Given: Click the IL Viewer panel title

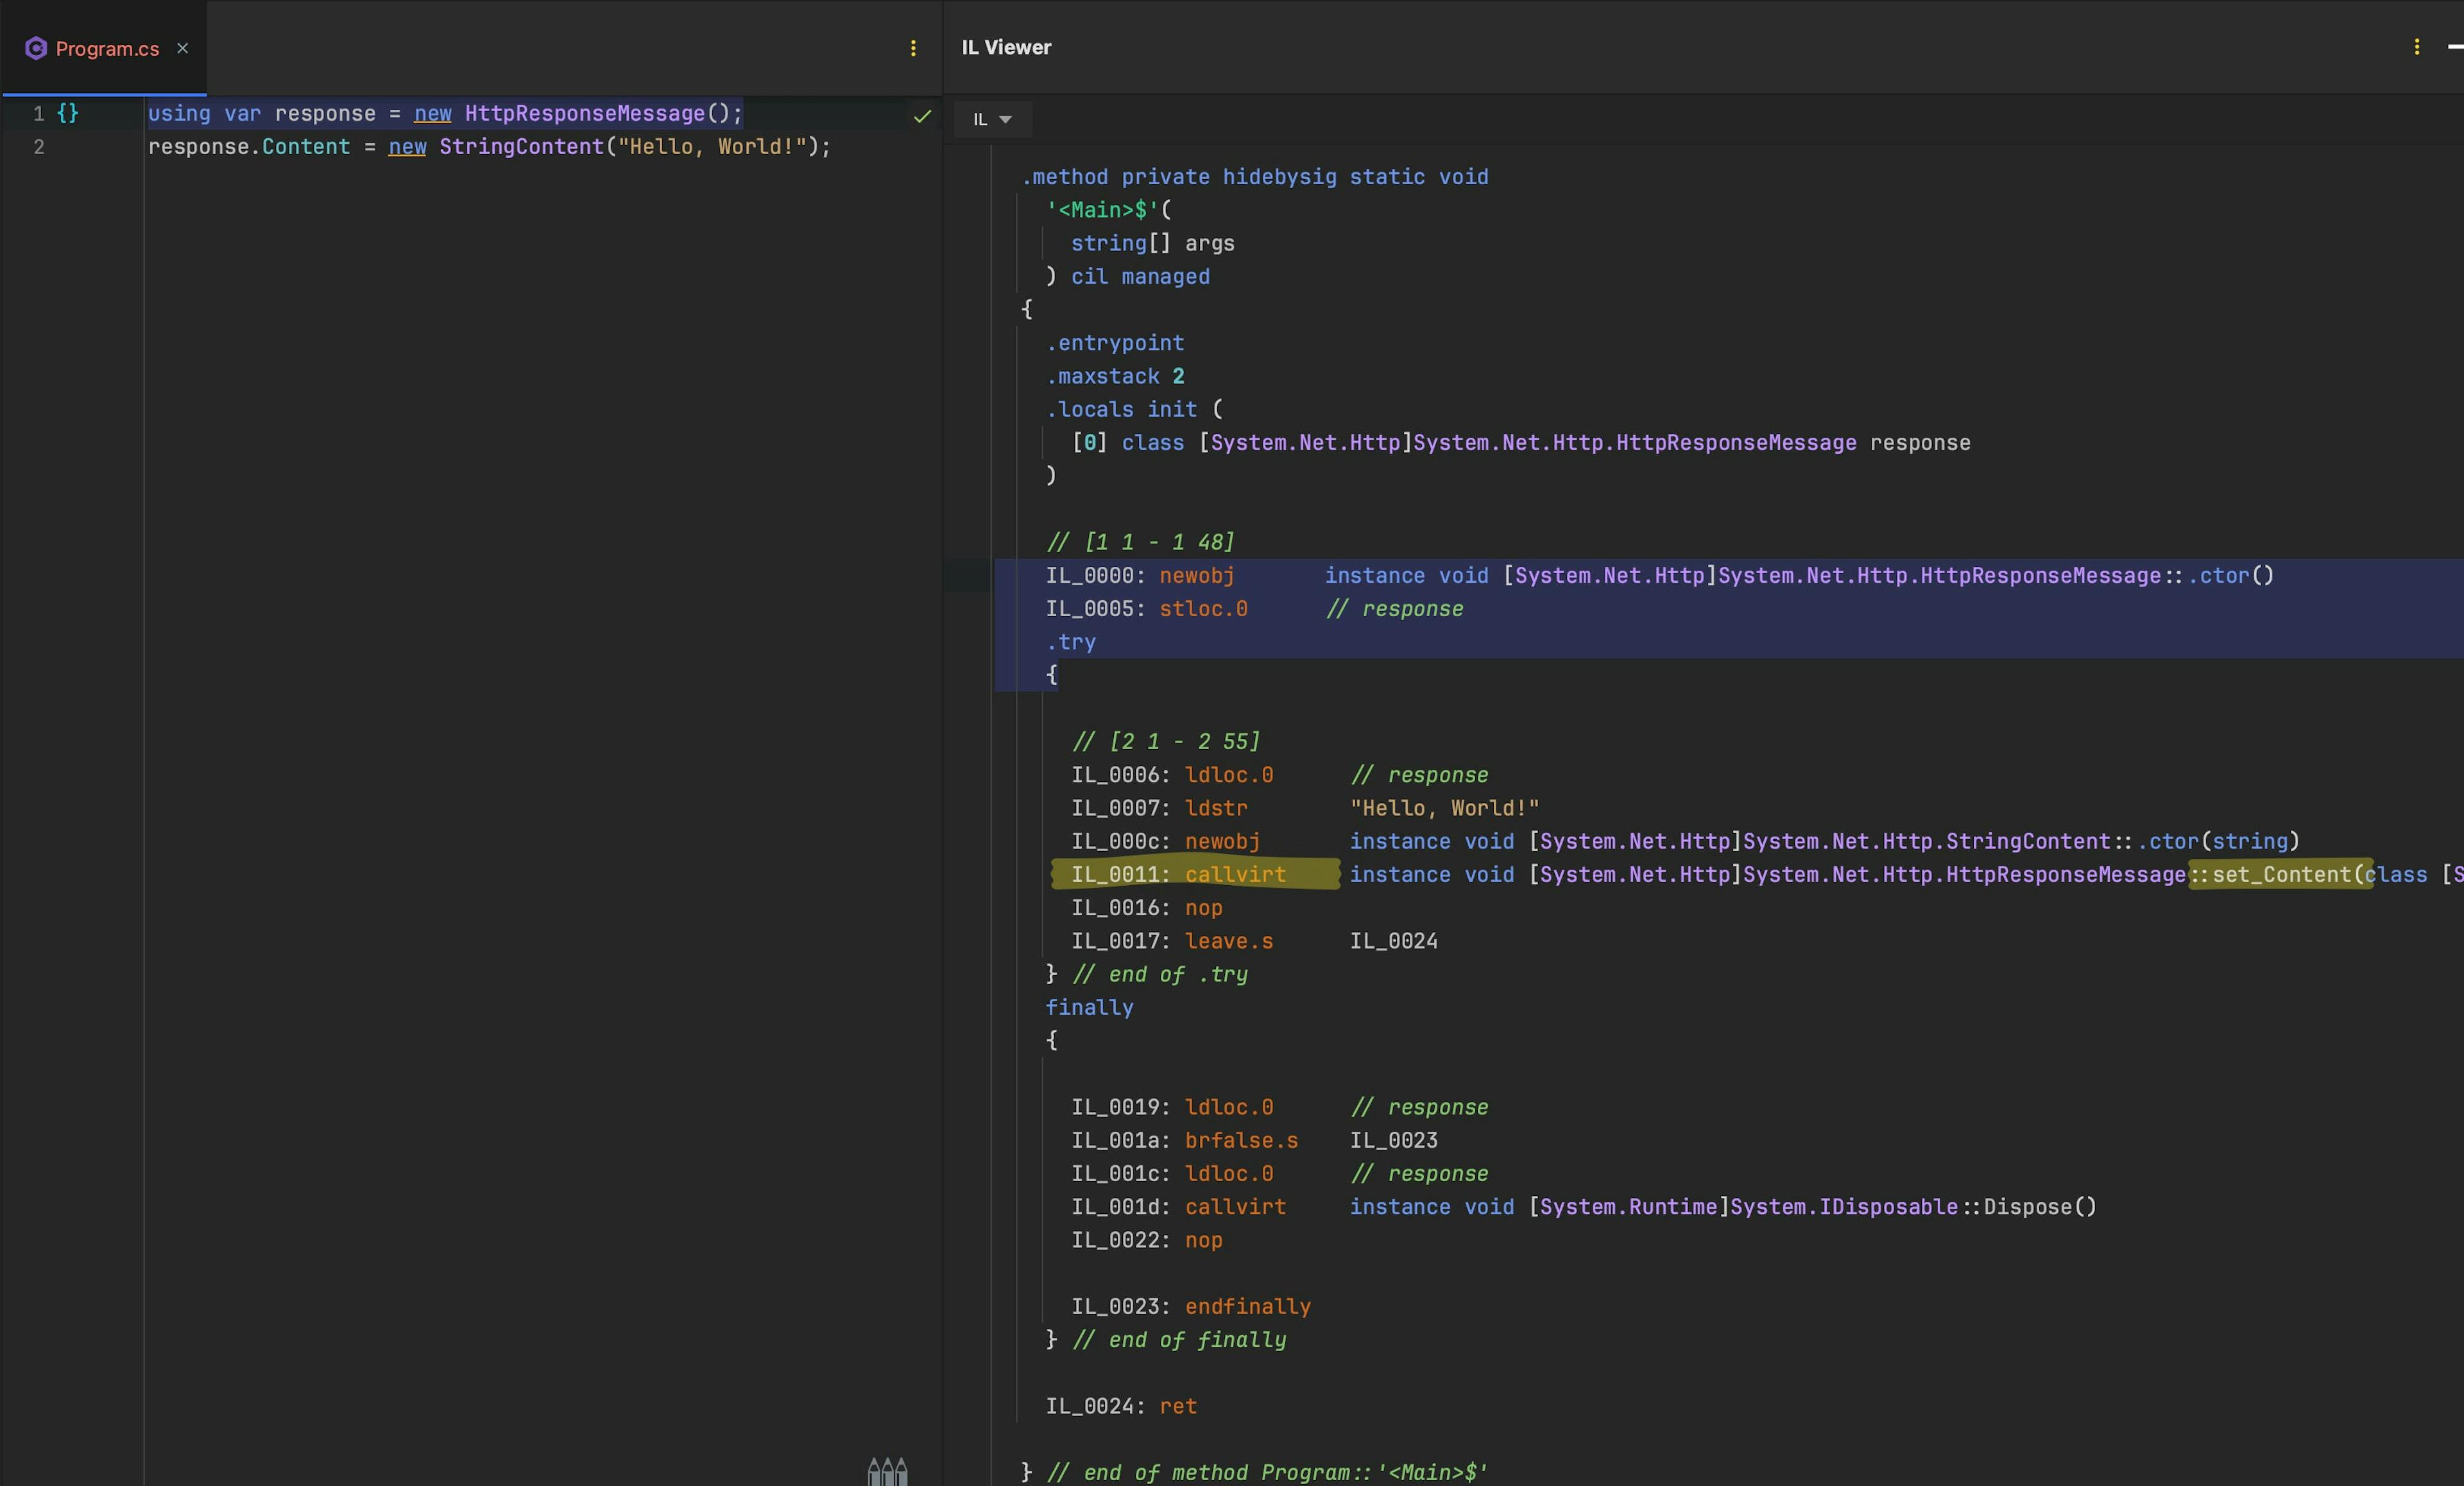Looking at the screenshot, I should click(x=1006, y=47).
